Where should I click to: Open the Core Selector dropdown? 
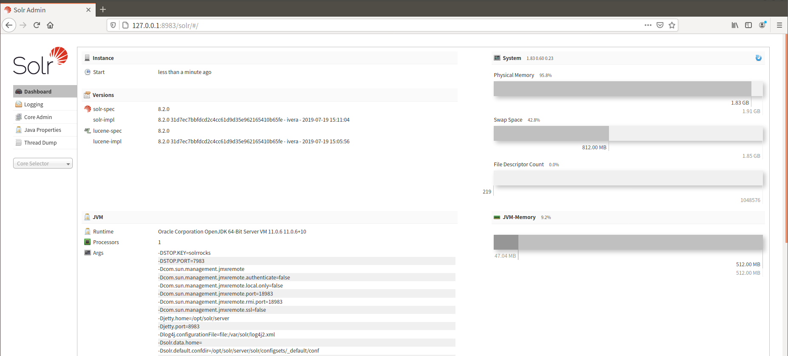tap(43, 163)
